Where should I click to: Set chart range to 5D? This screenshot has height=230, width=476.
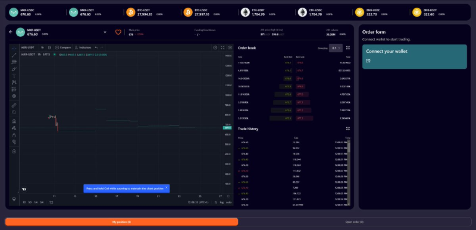click(x=30, y=203)
